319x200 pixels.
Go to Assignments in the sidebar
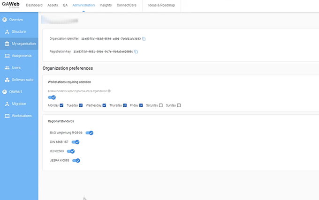pos(22,56)
